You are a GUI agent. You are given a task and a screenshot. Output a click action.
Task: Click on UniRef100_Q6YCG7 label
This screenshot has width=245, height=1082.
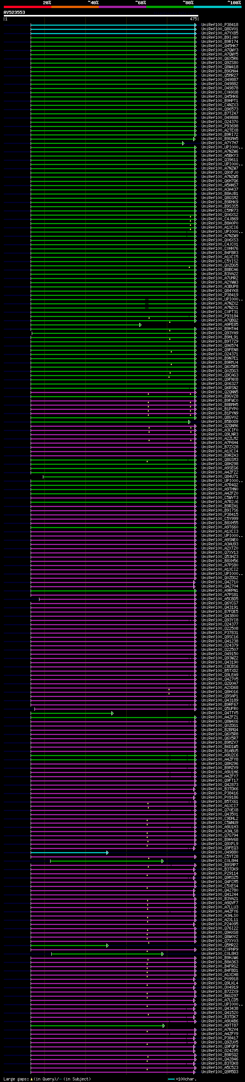220,603
